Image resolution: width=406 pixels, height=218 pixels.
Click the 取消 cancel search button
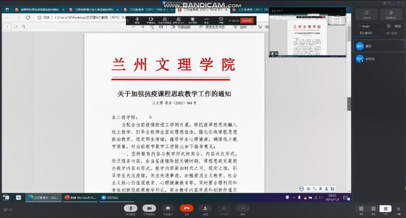[x=398, y=26]
